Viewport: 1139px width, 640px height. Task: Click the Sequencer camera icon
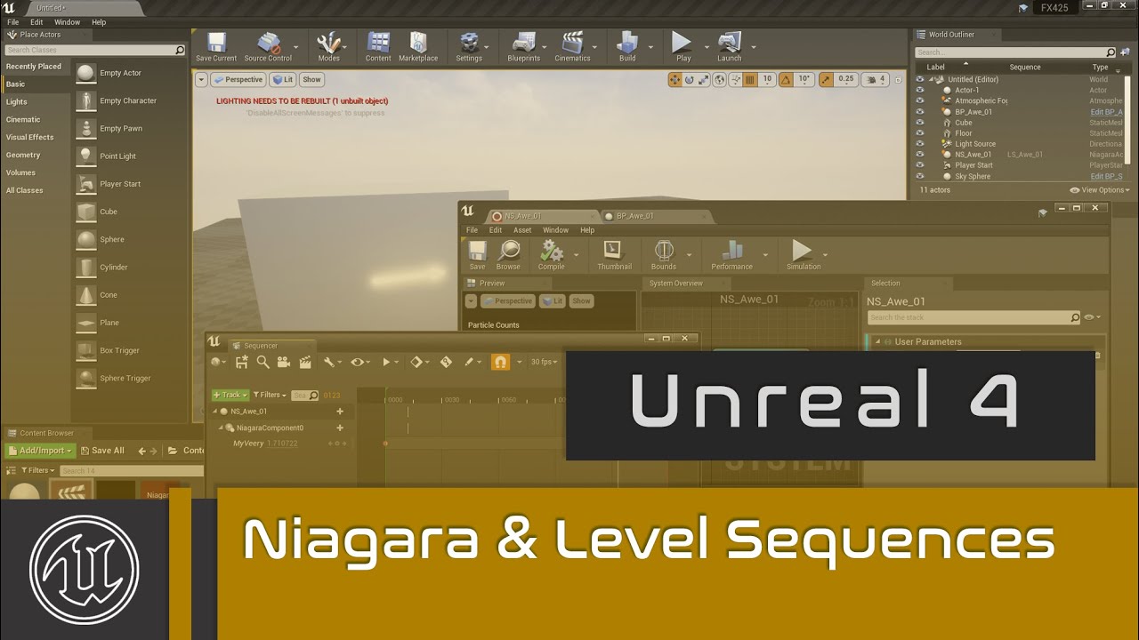click(284, 362)
